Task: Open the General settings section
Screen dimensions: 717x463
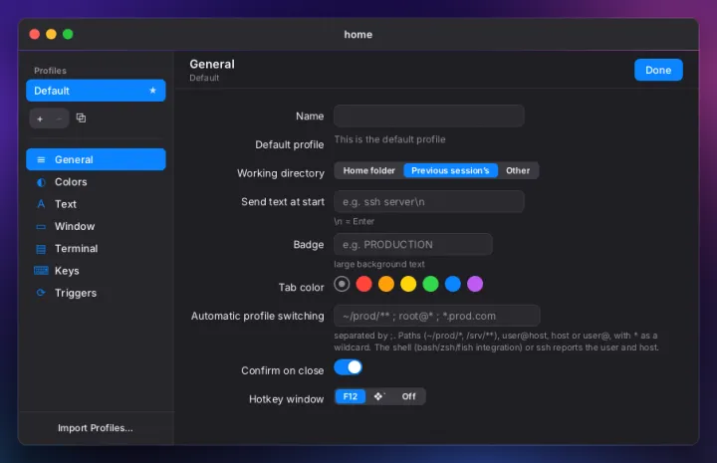Action: [x=96, y=159]
